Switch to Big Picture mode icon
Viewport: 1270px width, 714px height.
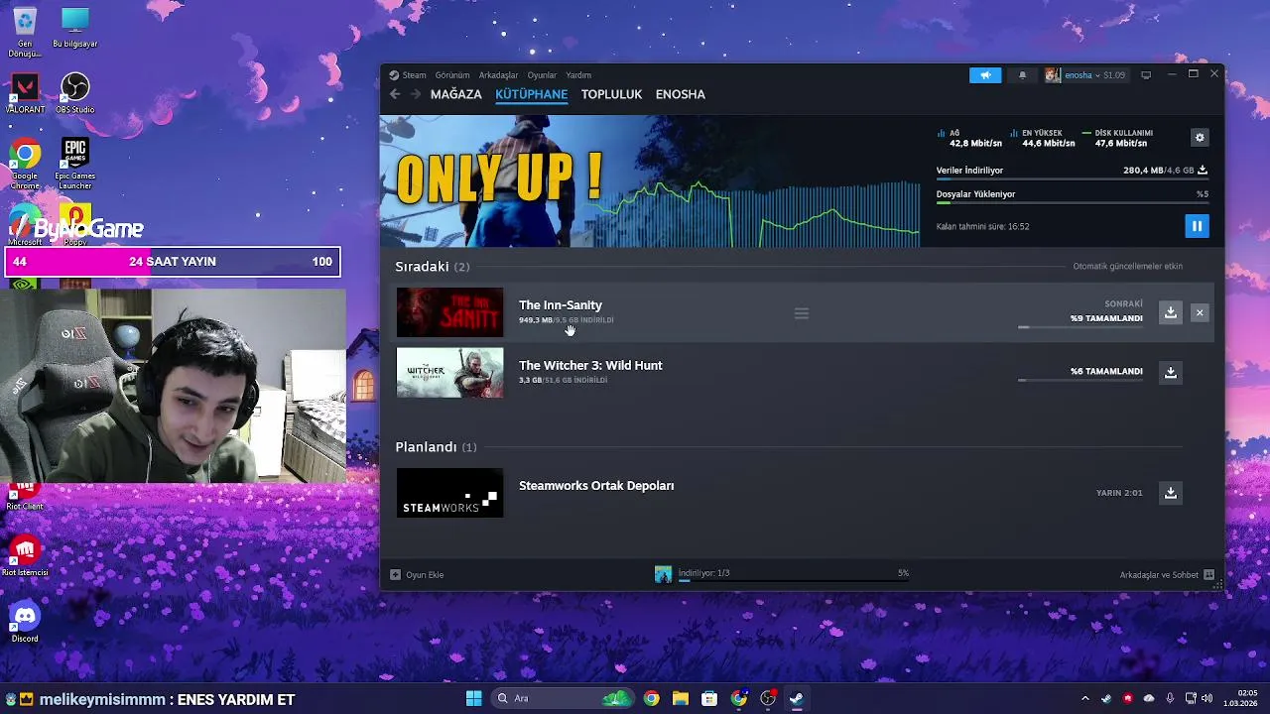1146,75
